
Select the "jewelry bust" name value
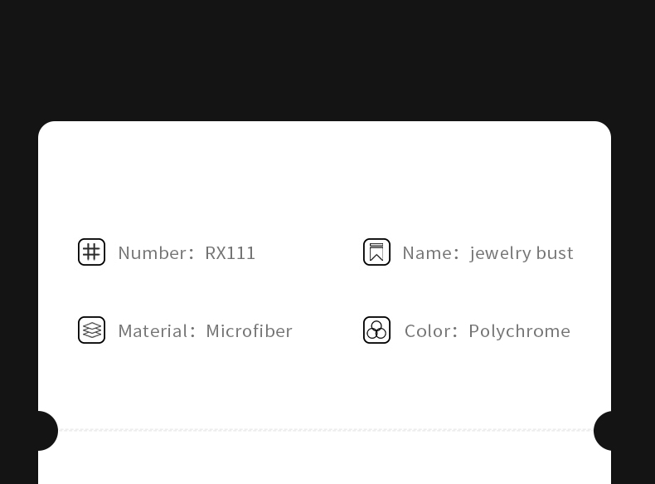[x=522, y=252]
